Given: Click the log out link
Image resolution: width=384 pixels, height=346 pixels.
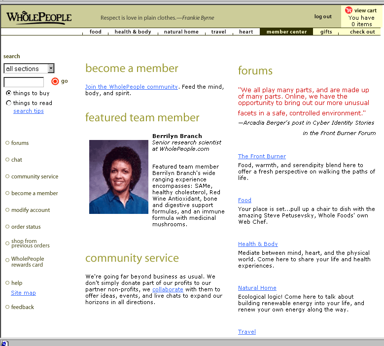Looking at the screenshot, I should point(323,17).
